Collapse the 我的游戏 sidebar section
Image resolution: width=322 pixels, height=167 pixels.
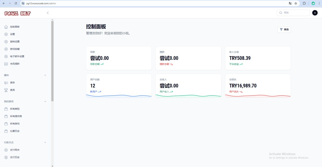[x=45, y=102]
